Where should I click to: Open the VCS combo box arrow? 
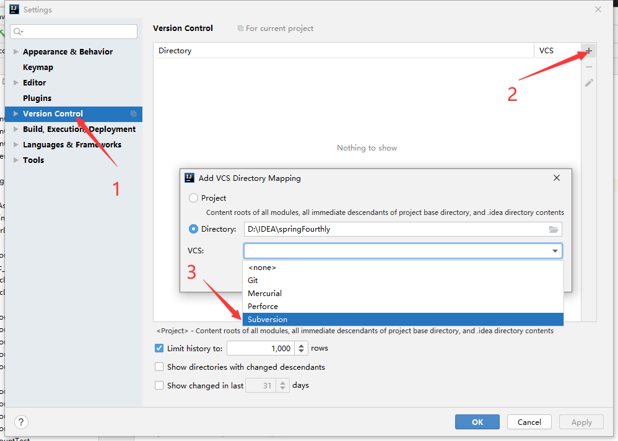point(555,251)
